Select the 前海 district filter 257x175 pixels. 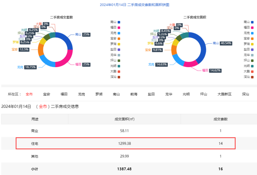[x=134, y=94]
